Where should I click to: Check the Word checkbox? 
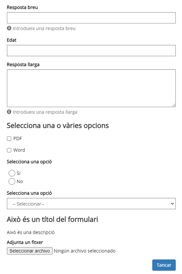tap(9, 150)
